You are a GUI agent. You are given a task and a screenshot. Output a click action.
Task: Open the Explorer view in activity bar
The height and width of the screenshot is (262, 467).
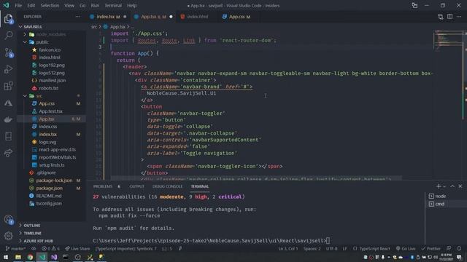(8, 20)
